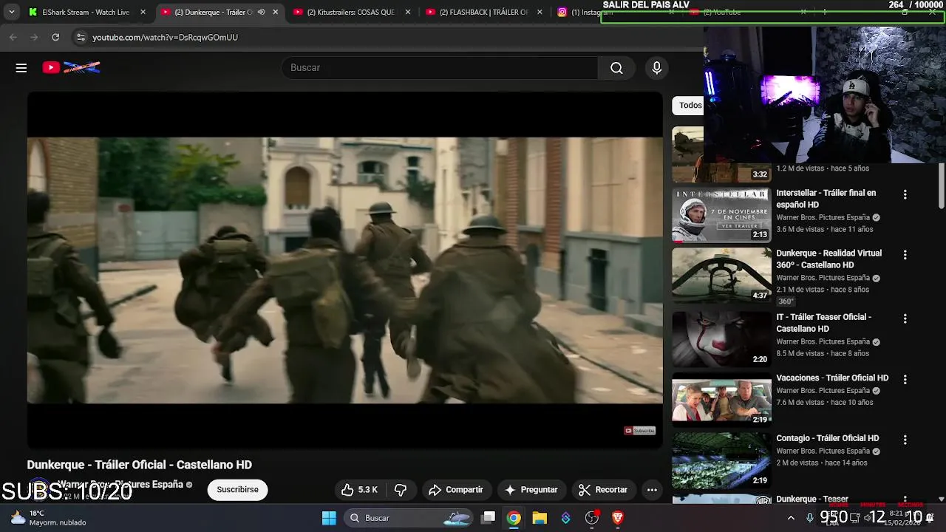Viewport: 946px width, 532px height.
Task: Share the video with Compartir
Action: coord(456,490)
